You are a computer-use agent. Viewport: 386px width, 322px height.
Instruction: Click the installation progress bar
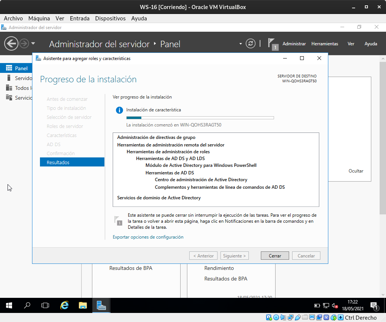(x=200, y=118)
